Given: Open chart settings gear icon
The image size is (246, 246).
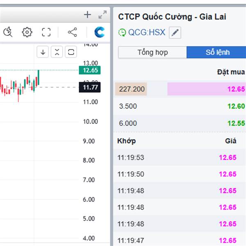Looking at the screenshot, I should (27, 32).
